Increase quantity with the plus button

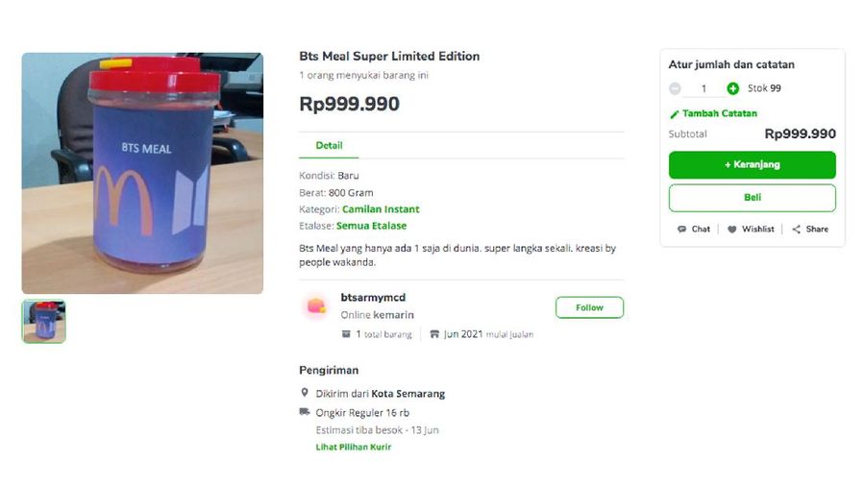tap(733, 88)
